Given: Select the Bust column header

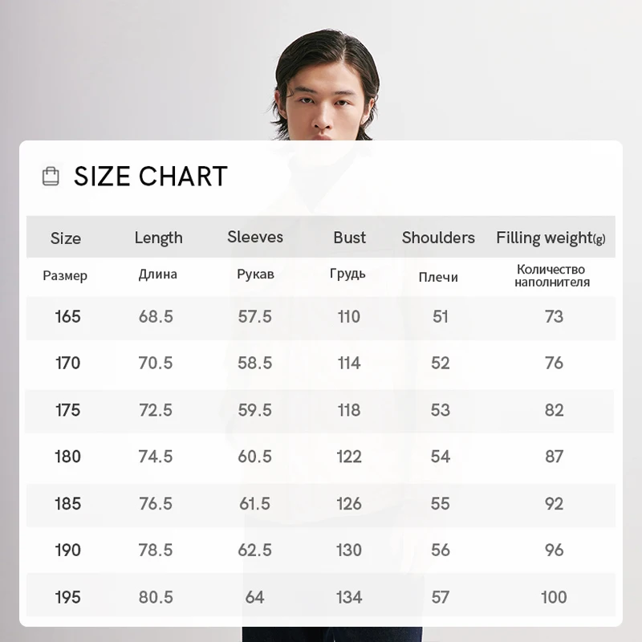Looking at the screenshot, I should 349,238.
